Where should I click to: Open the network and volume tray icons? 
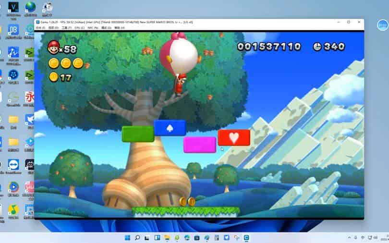click(373, 238)
